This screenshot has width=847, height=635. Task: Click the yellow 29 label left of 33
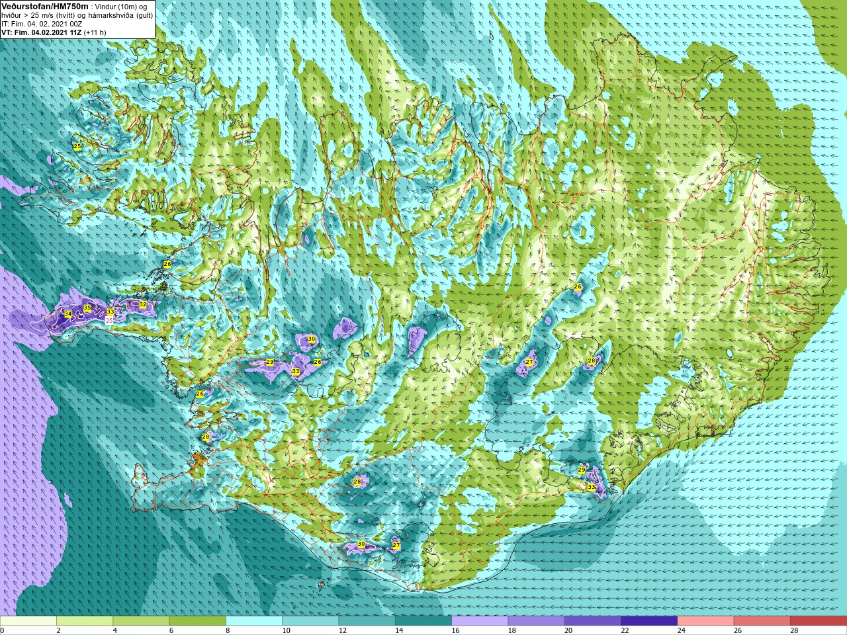[x=269, y=362]
